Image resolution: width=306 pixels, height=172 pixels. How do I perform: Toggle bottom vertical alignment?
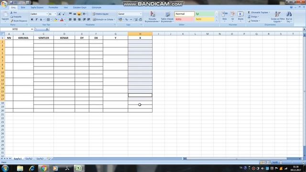(x=79, y=14)
